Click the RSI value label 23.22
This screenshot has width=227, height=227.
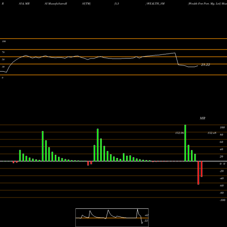click(205, 64)
